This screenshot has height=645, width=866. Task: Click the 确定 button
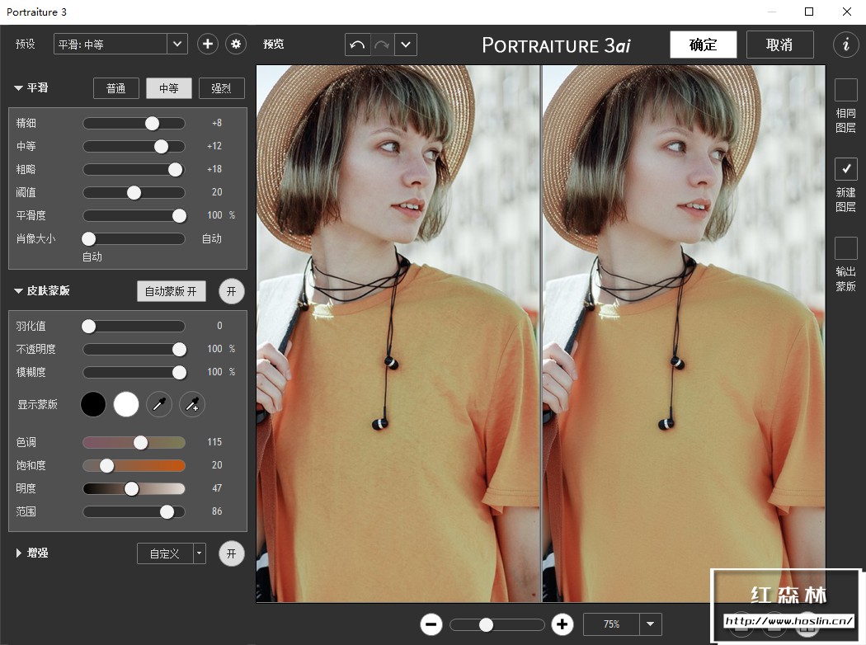coord(703,45)
